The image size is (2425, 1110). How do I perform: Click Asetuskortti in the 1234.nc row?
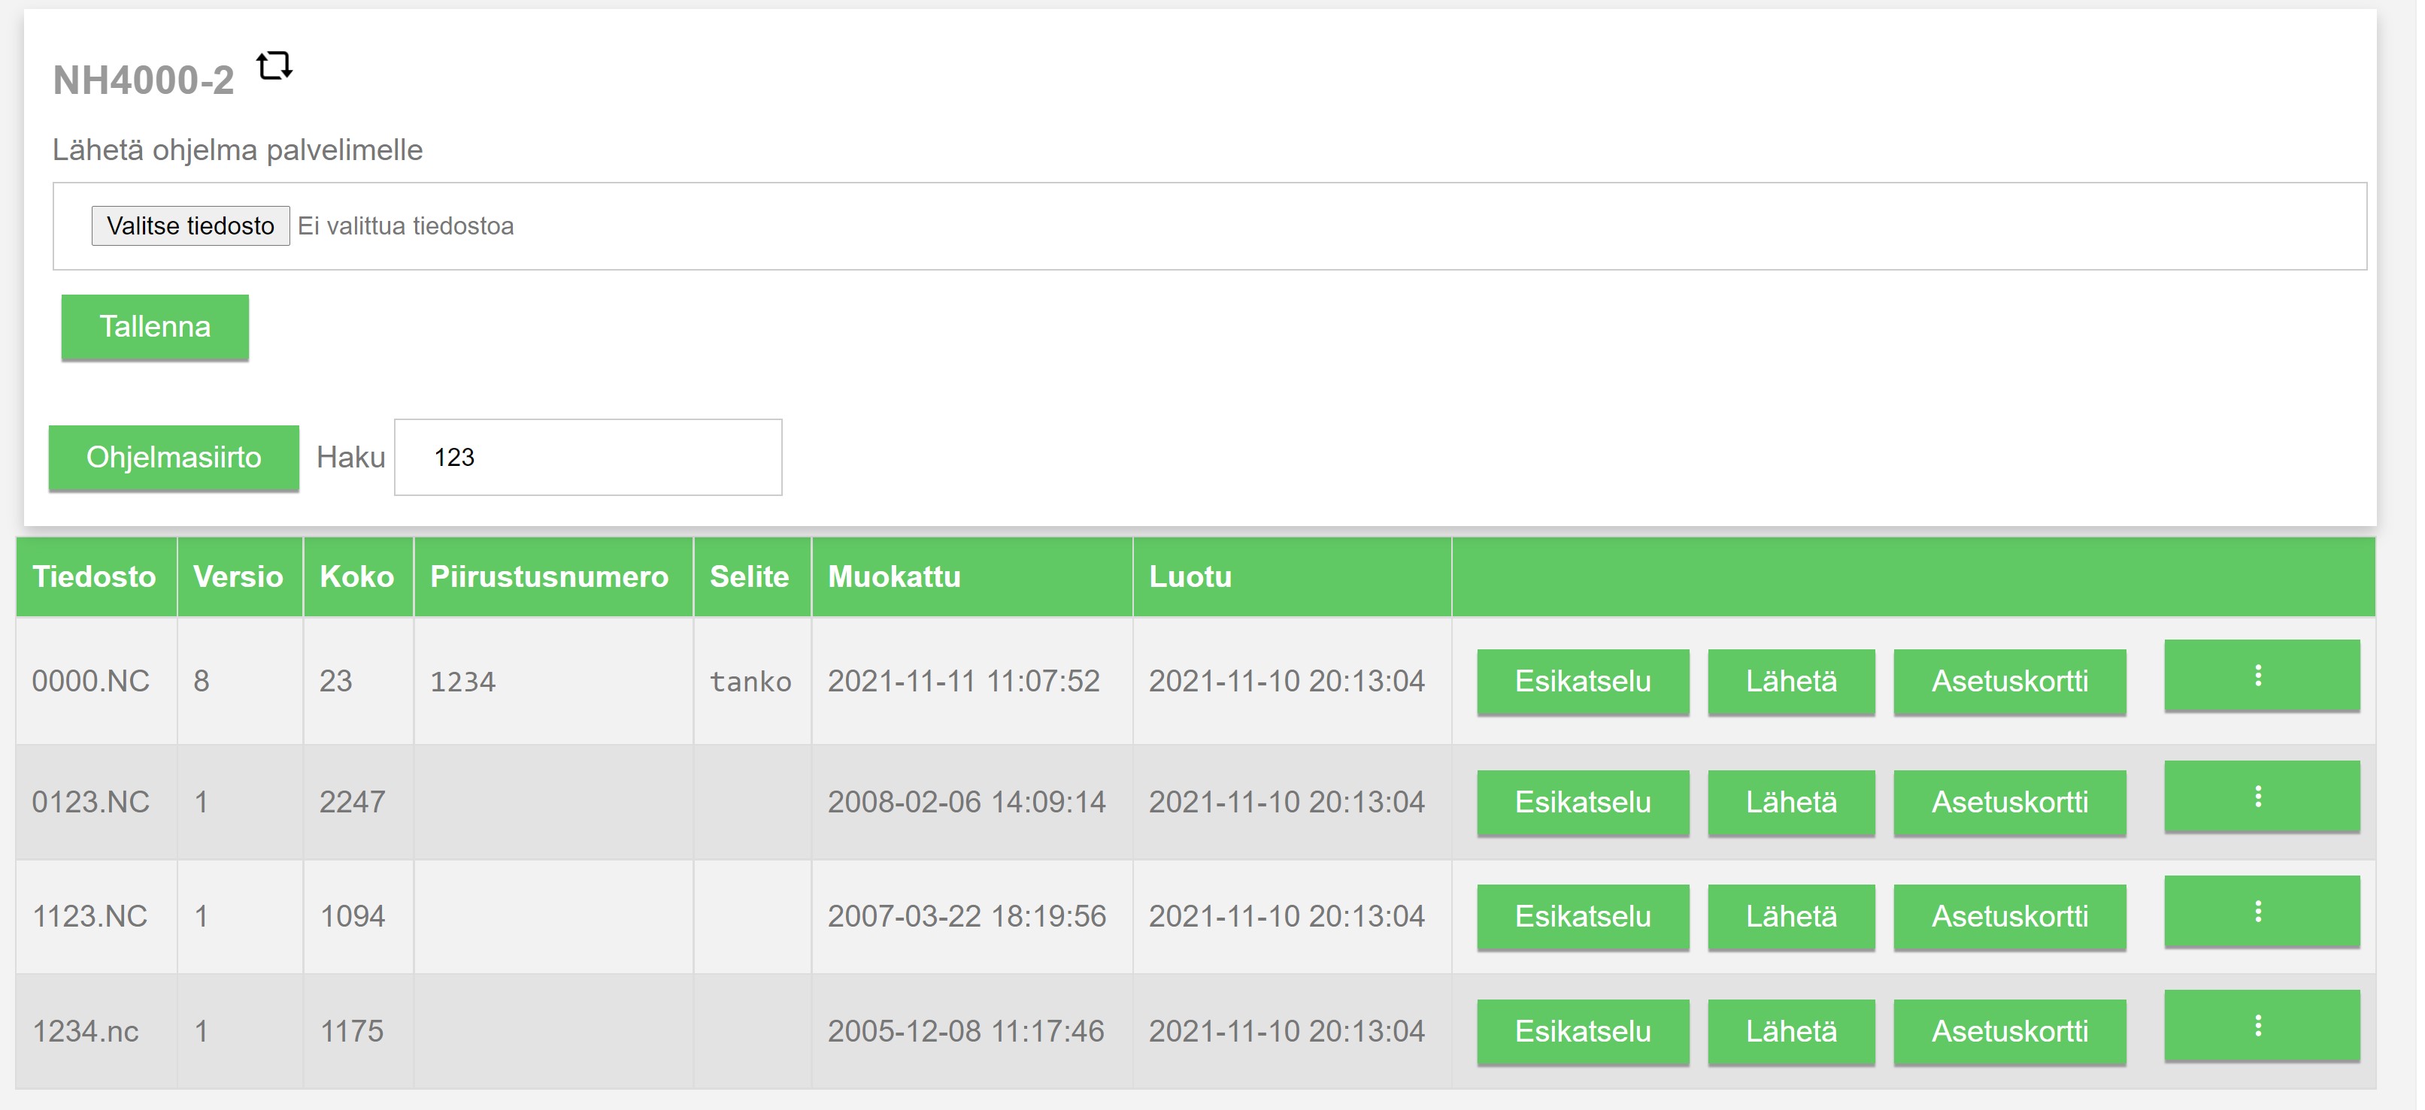(2009, 1031)
